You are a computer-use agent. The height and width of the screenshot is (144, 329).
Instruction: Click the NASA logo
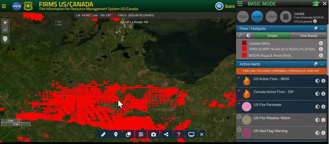pos(17,6)
